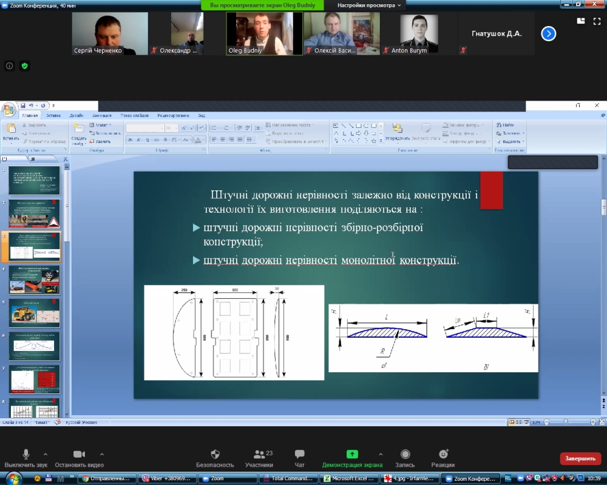Viewport: 607px width, 485px height.
Task: Switch to the Вставка ribbon tab
Action: coord(53,115)
